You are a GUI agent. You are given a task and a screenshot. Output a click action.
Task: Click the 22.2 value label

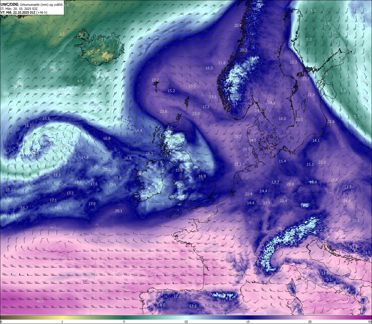coord(155,80)
